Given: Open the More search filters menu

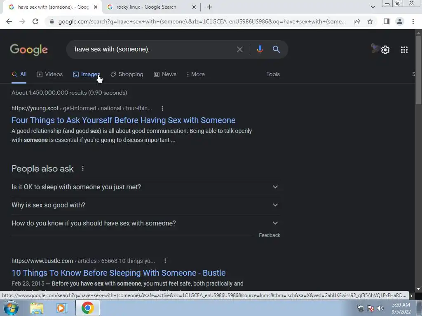Looking at the screenshot, I should point(195,74).
